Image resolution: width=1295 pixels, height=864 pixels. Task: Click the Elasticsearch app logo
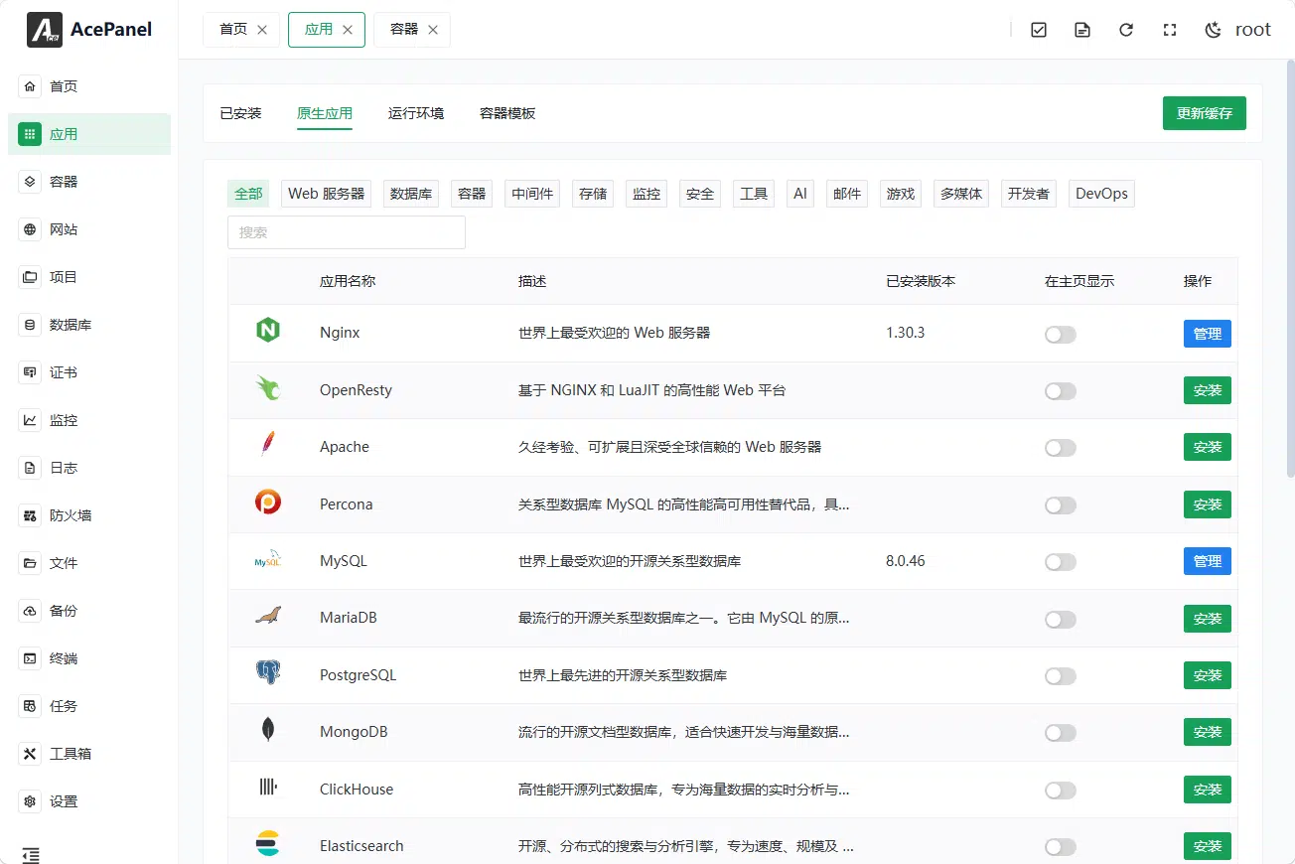tap(267, 844)
